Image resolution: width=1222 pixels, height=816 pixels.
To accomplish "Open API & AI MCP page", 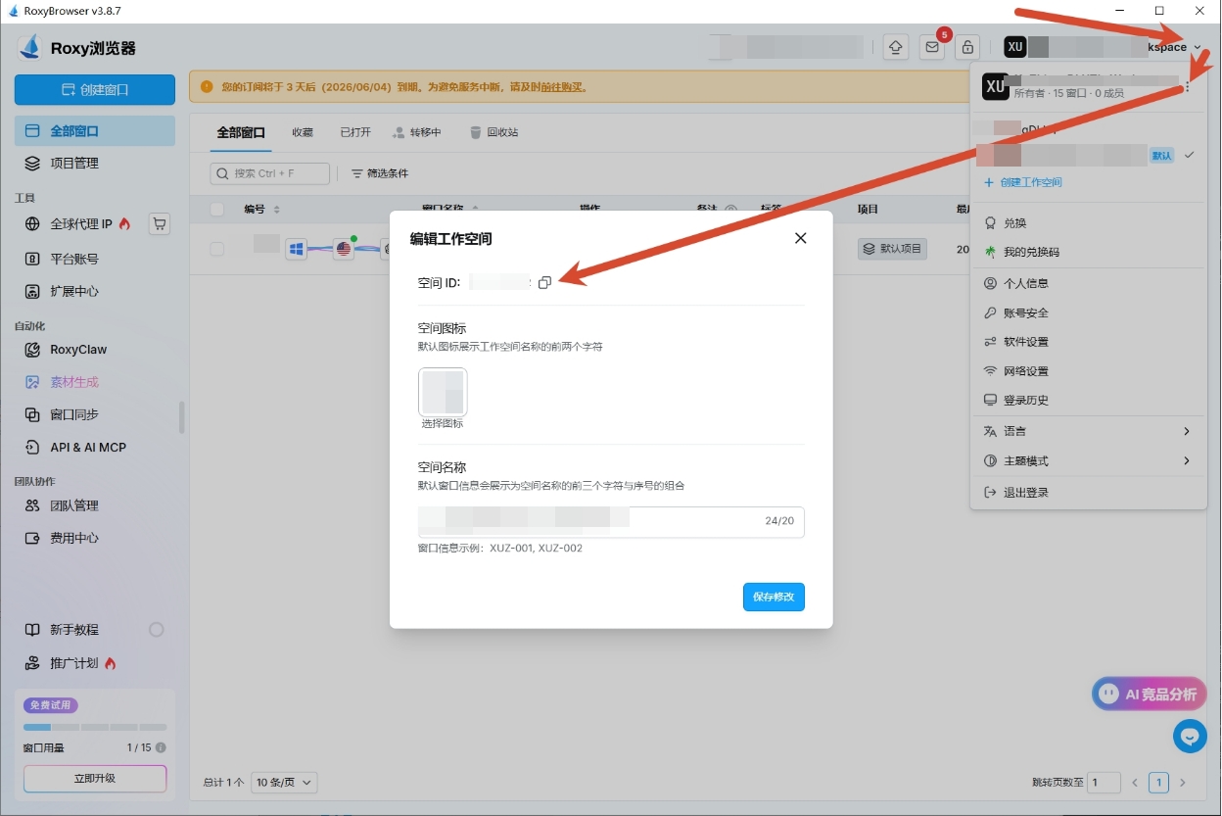I will click(95, 448).
